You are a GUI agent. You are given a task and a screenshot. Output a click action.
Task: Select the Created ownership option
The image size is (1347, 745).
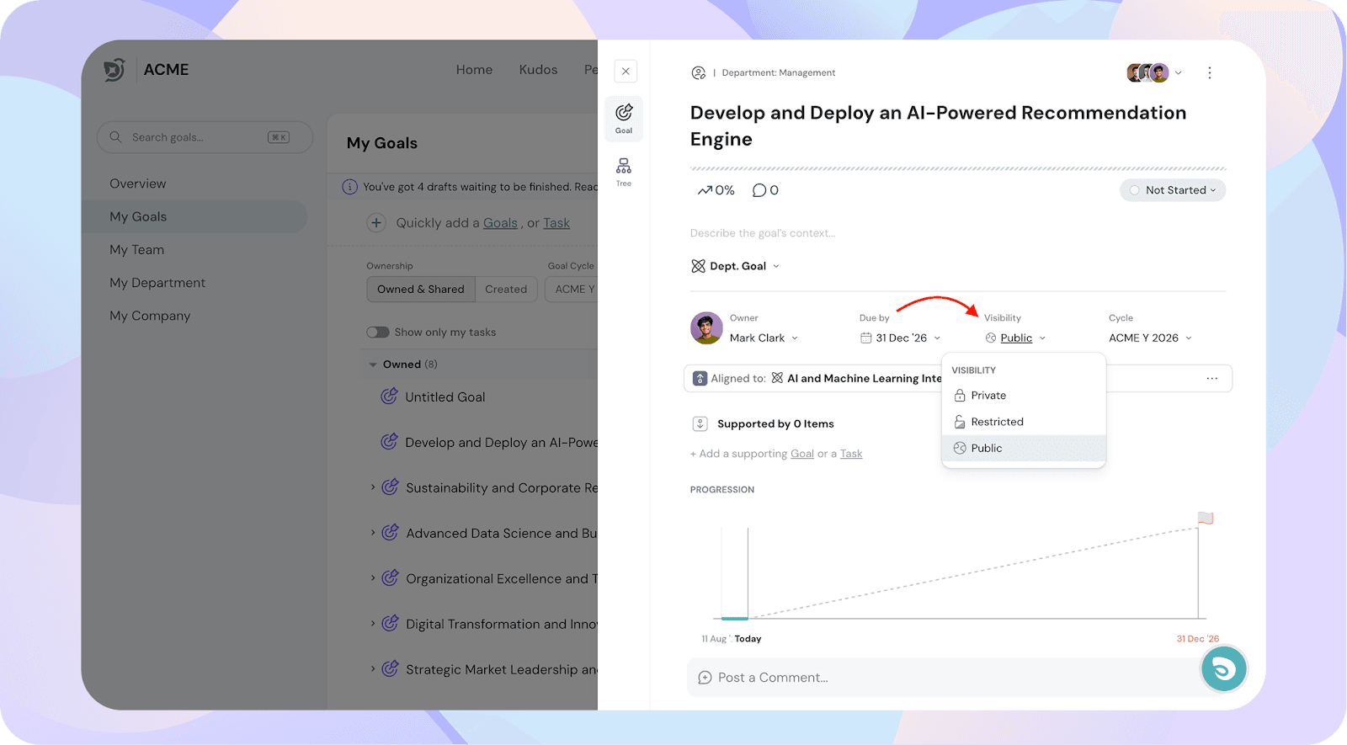coord(506,290)
